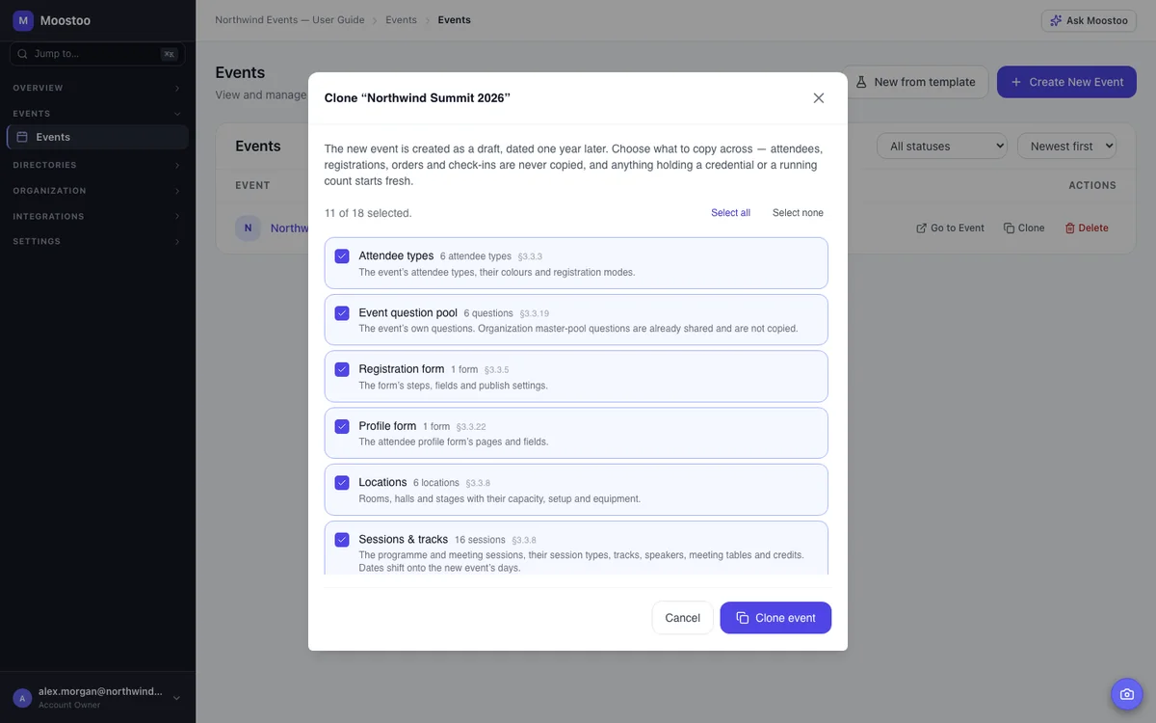This screenshot has height=723, width=1156.
Task: Click the camera screenshot icon button
Action: pos(1127,694)
